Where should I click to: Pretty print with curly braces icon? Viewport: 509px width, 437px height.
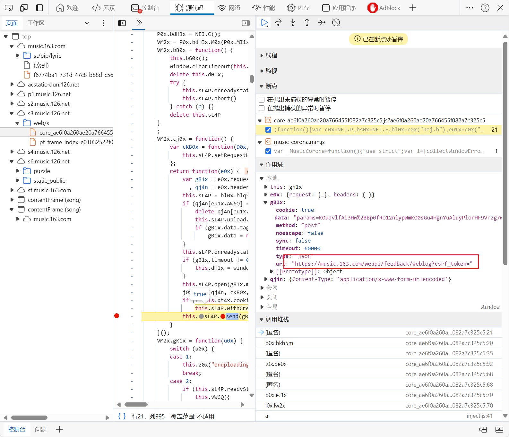(x=122, y=416)
